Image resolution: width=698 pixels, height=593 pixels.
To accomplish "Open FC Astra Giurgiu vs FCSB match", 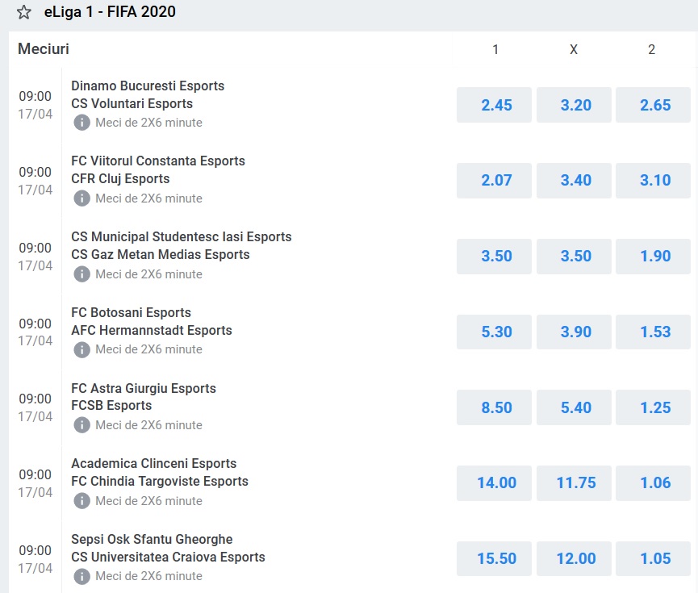I will 144,388.
